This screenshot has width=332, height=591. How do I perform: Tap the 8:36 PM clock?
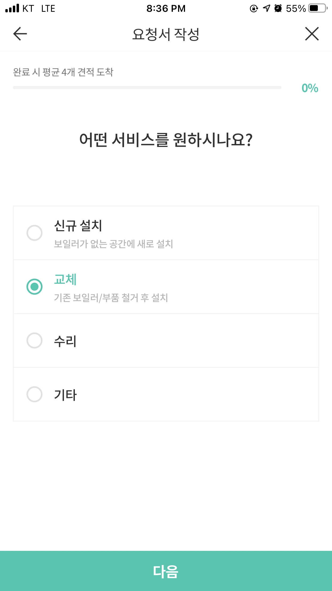166,9
